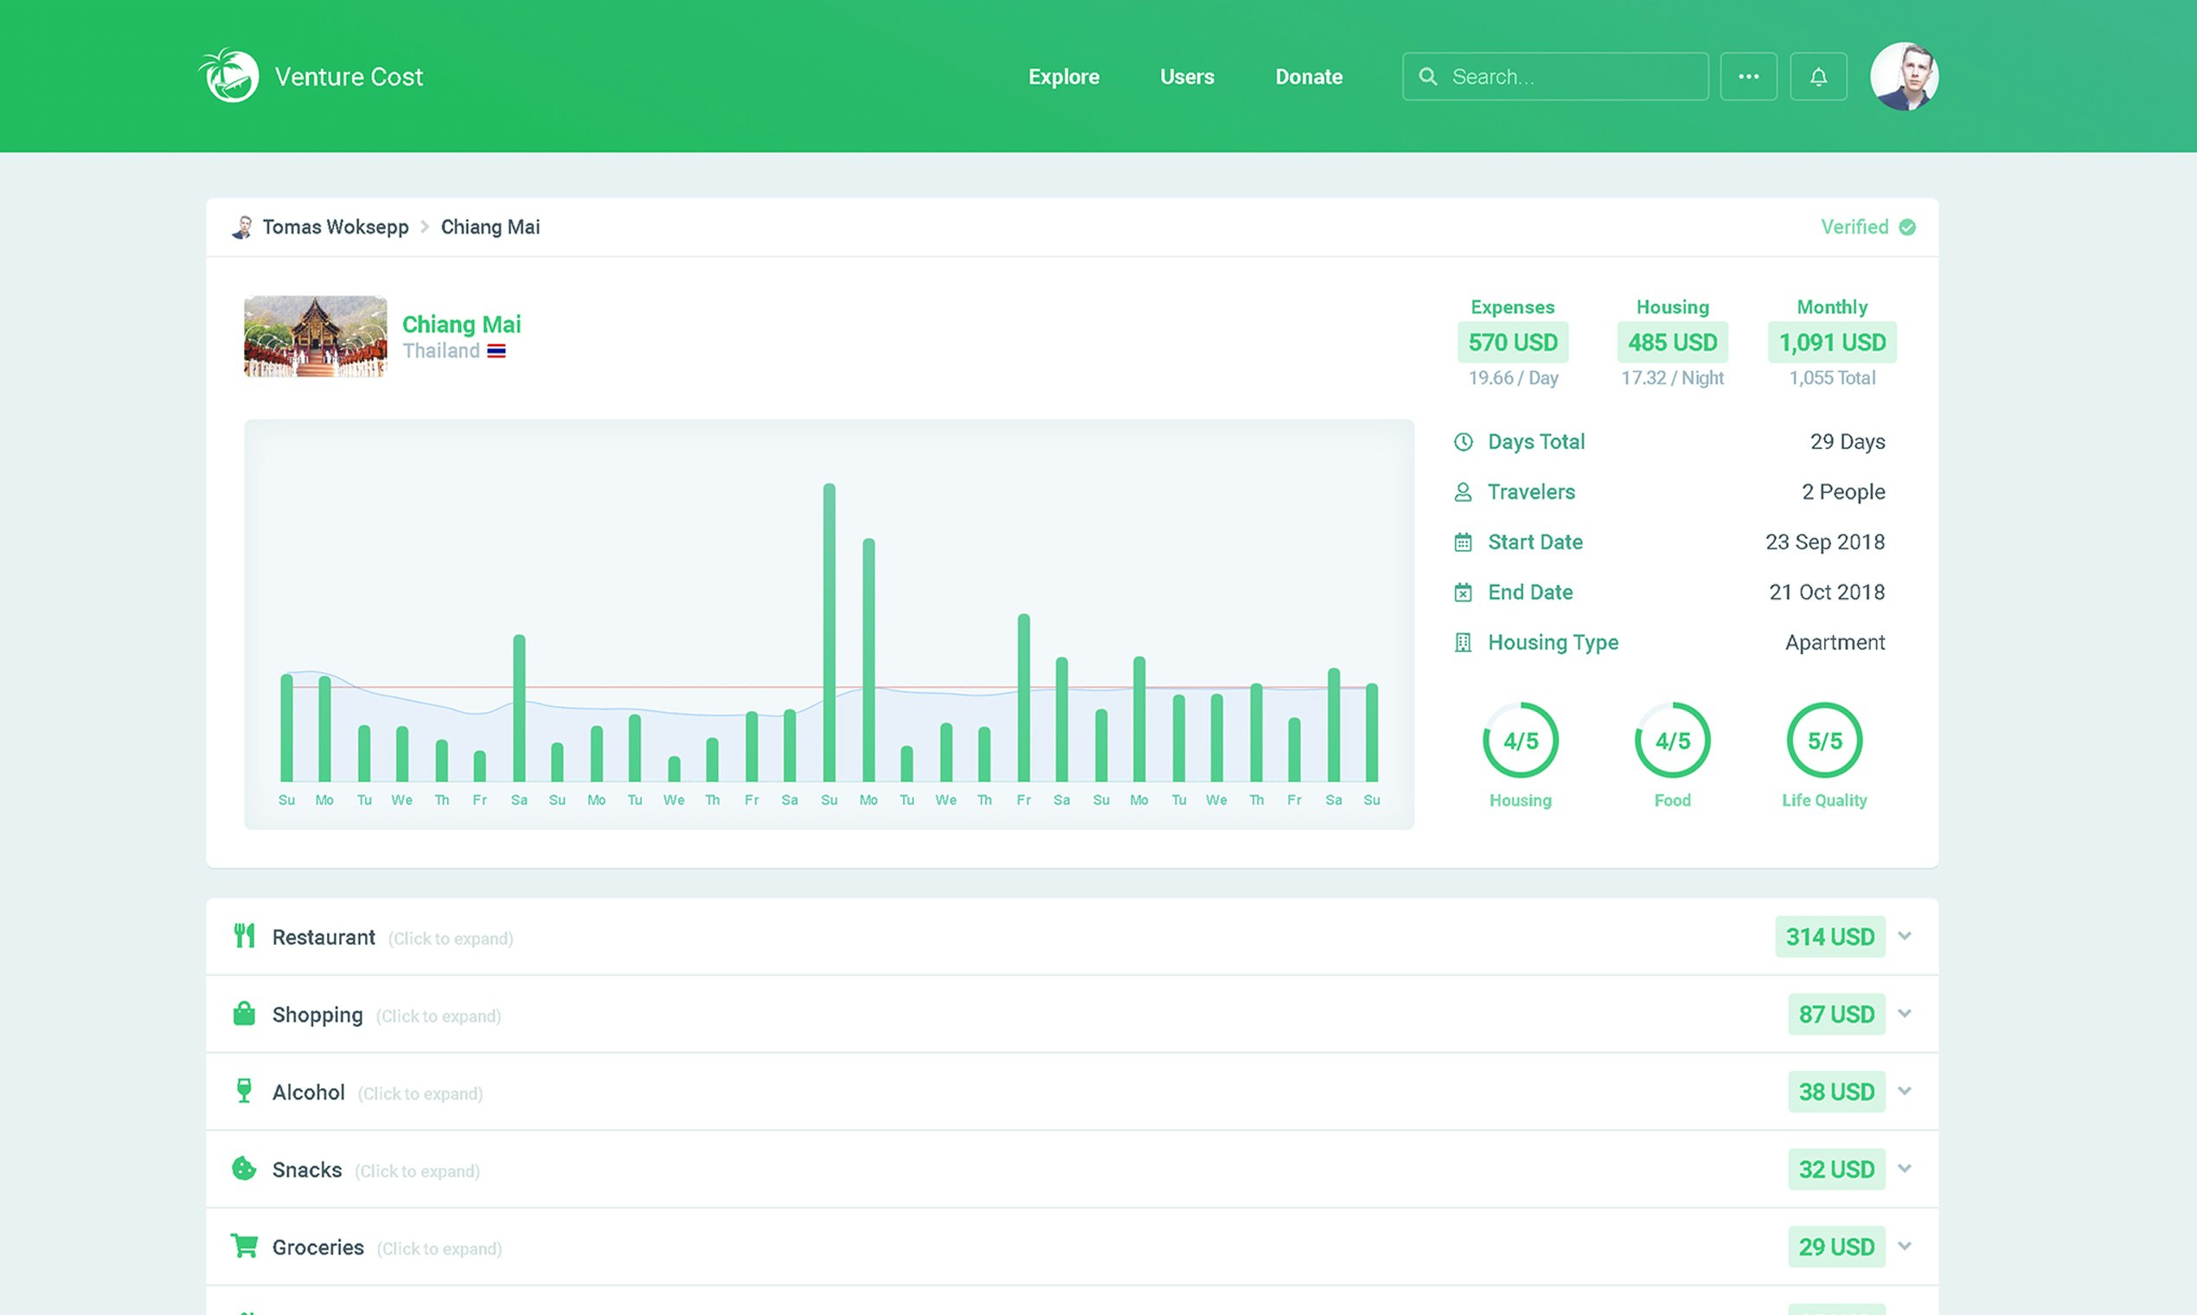2197x1315 pixels.
Task: Click the Donate link
Action: tap(1309, 76)
